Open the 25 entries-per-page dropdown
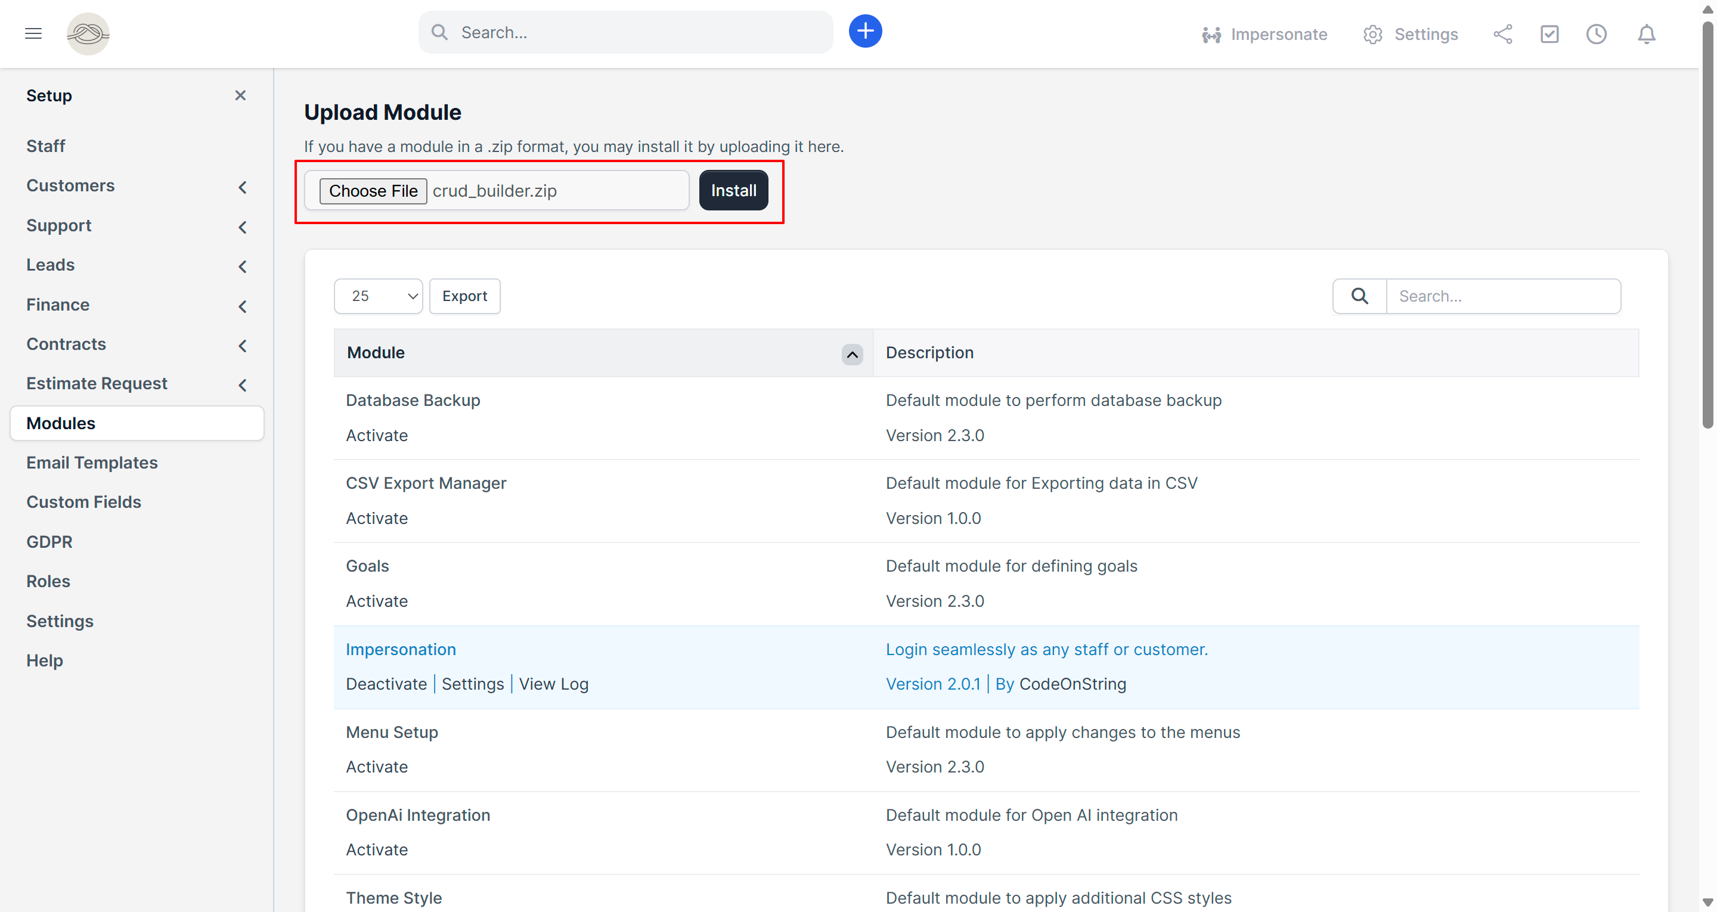 (x=378, y=296)
